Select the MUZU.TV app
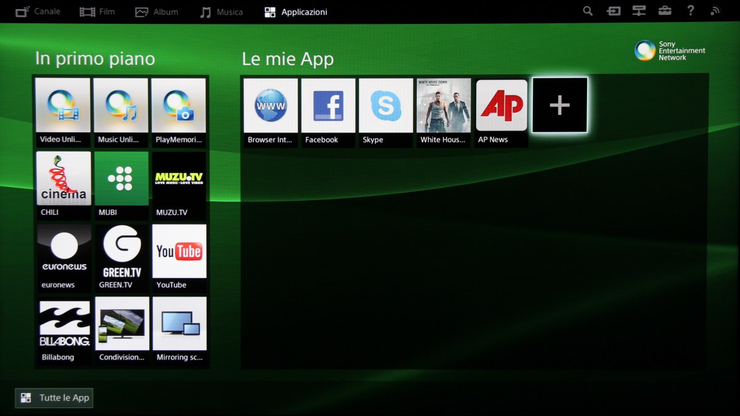 [179, 185]
